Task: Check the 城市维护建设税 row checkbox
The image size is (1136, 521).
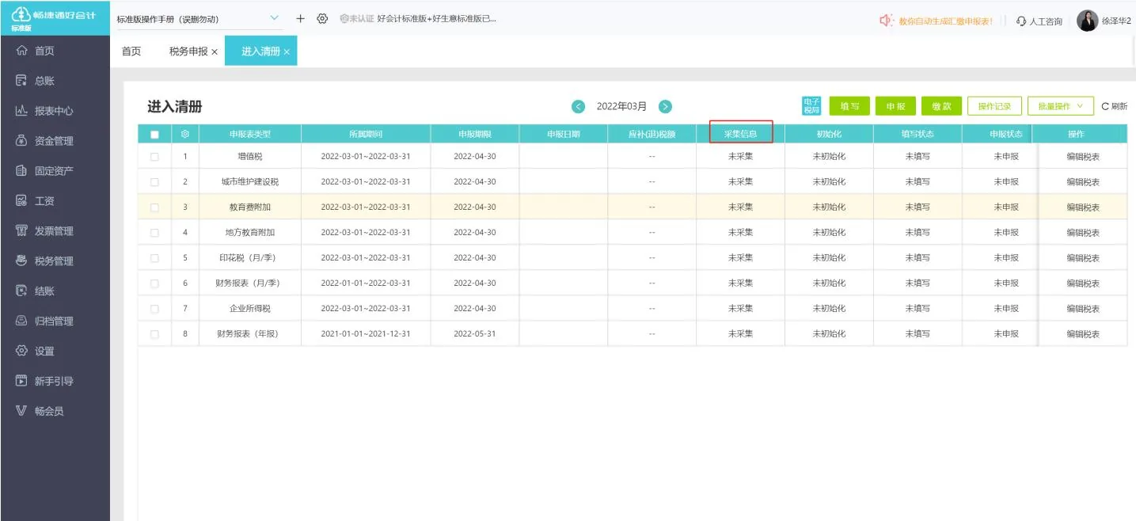Action: point(154,182)
